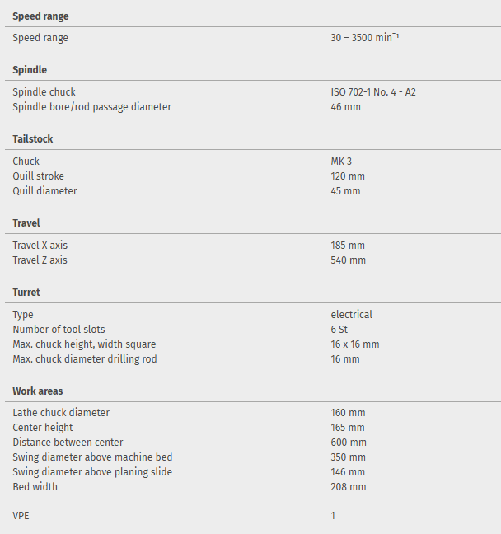Screen dimensions: 501x534
Task: Click the Turret section heading
Action: coord(26,293)
